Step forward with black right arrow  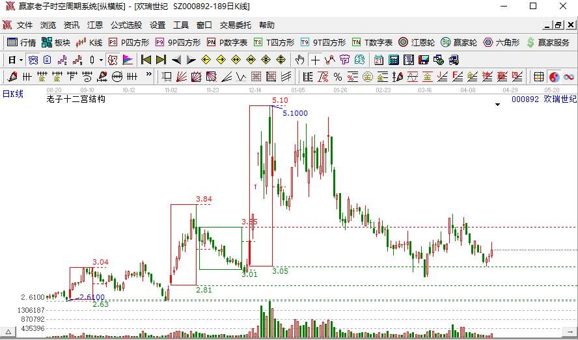coord(191,60)
